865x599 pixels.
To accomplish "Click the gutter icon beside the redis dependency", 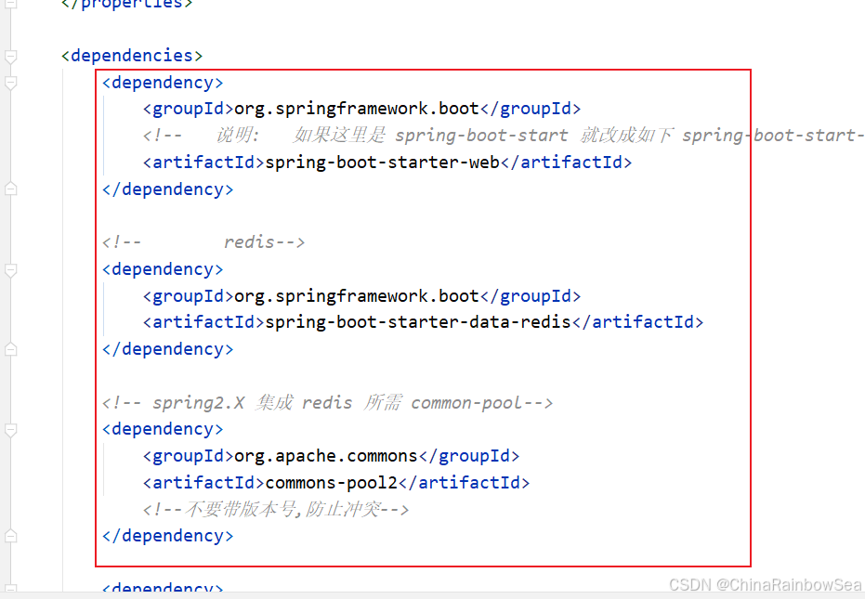I will coord(9,270).
